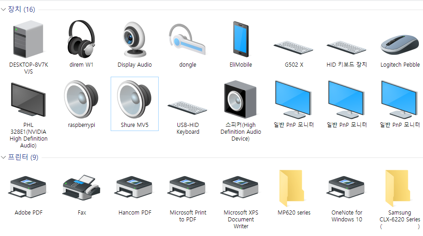Select 스피커(High Definition Audio Device) icon
This screenshot has height=236, width=423.
click(241, 100)
